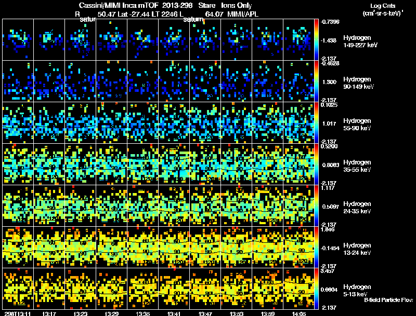Viewport: 416px width, 316px height.
Task: Click the '13:17' time axis label
Action: tap(49, 313)
